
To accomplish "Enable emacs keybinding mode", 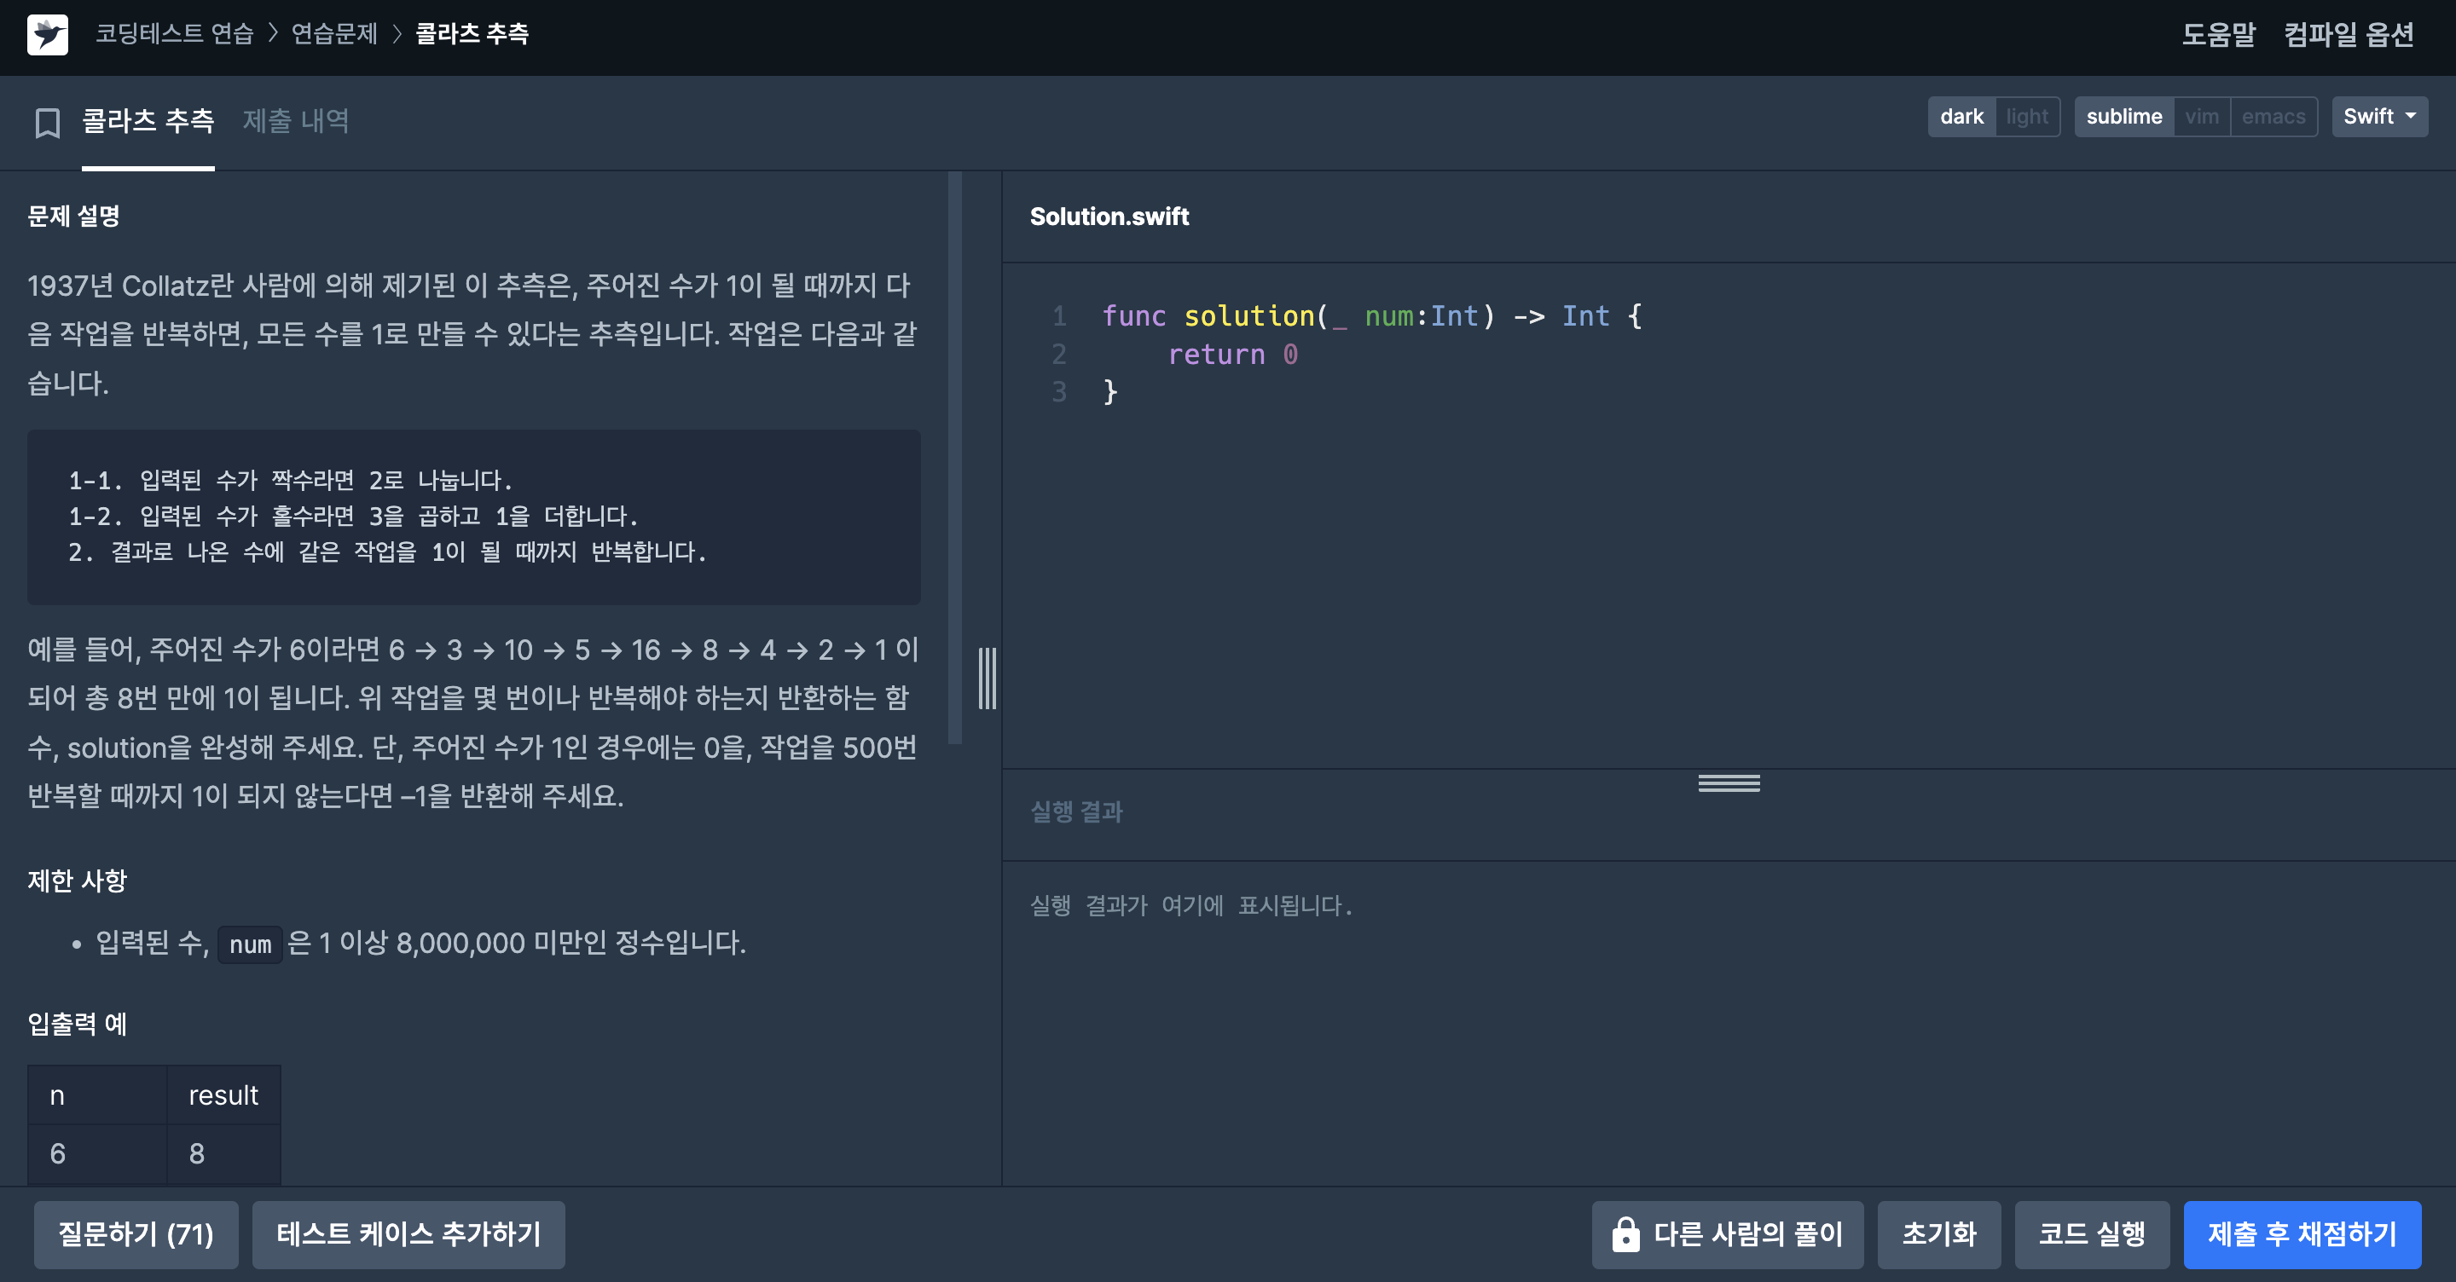I will [x=2273, y=116].
